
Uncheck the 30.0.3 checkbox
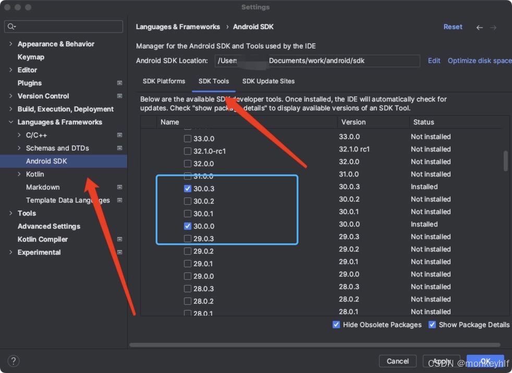pos(187,189)
